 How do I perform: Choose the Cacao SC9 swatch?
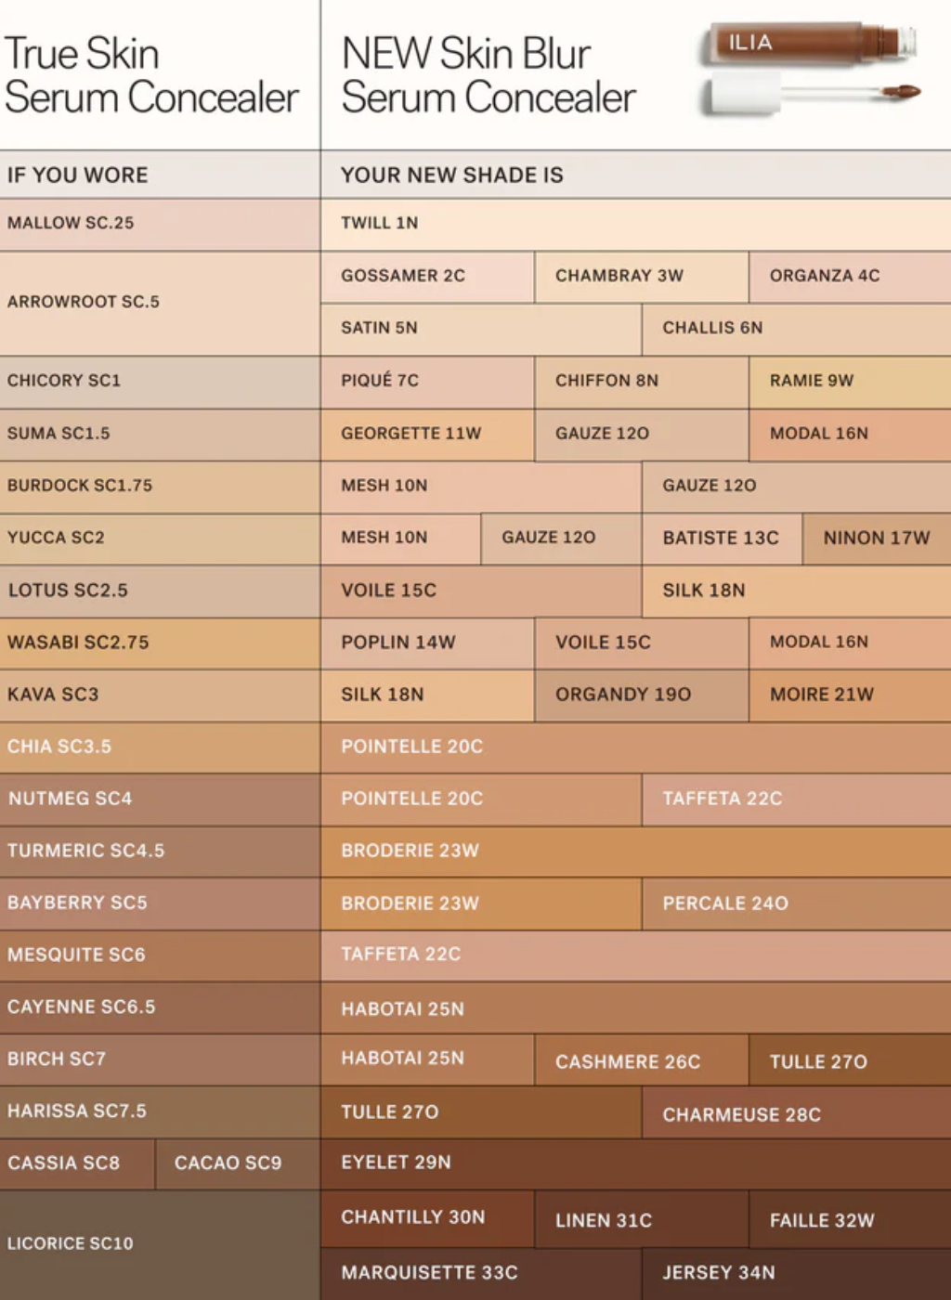pos(238,1164)
